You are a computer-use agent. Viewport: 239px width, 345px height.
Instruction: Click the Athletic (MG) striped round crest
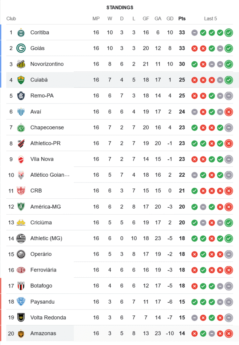21,238
